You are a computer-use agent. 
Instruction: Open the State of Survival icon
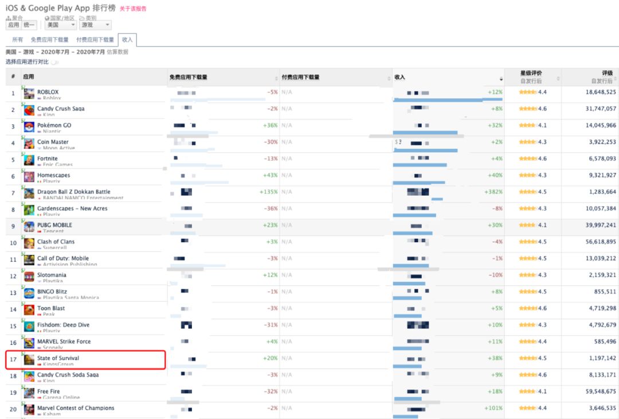[x=29, y=360]
